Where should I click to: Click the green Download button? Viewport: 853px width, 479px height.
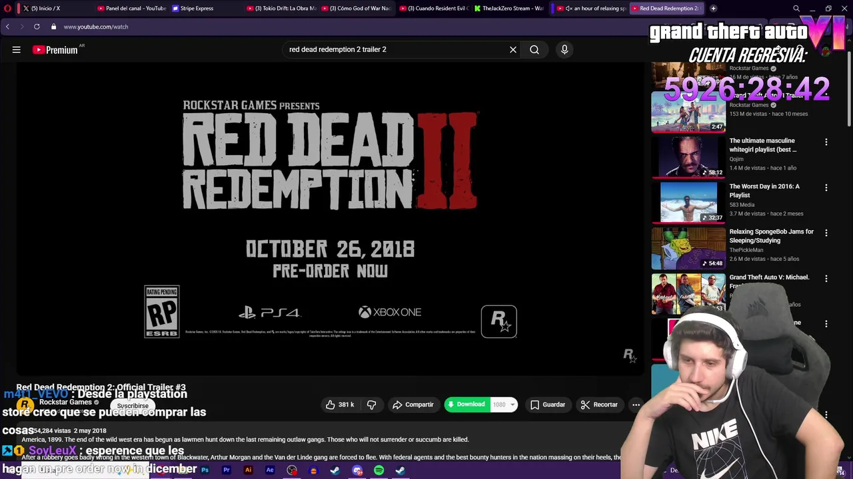(x=466, y=404)
